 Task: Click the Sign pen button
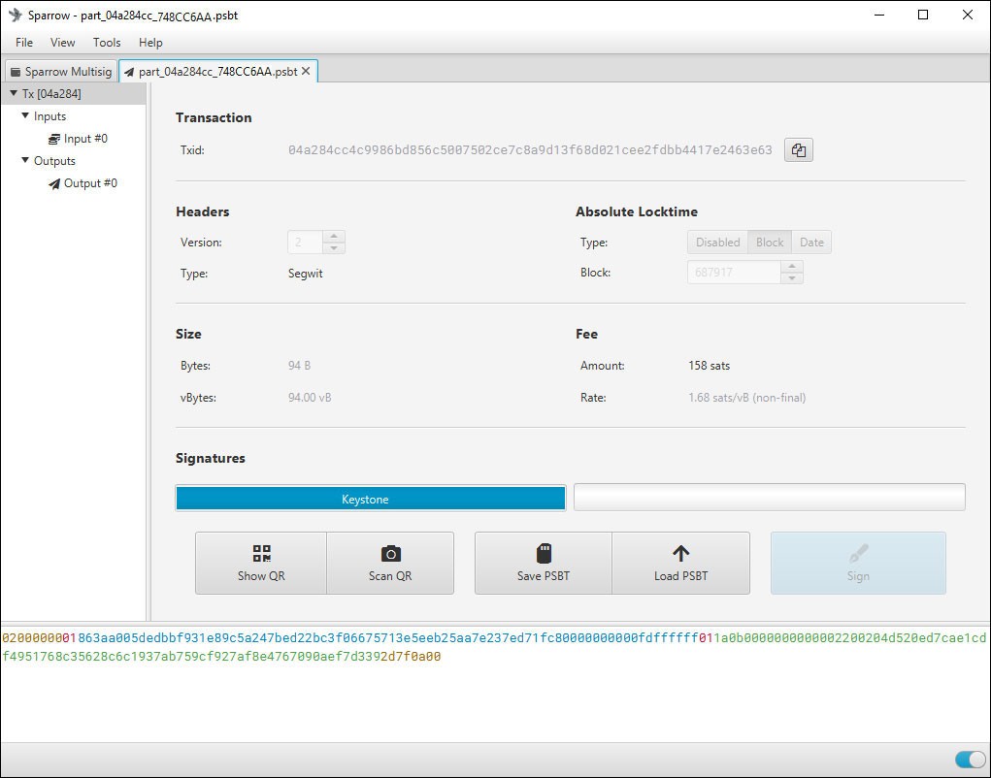point(858,563)
